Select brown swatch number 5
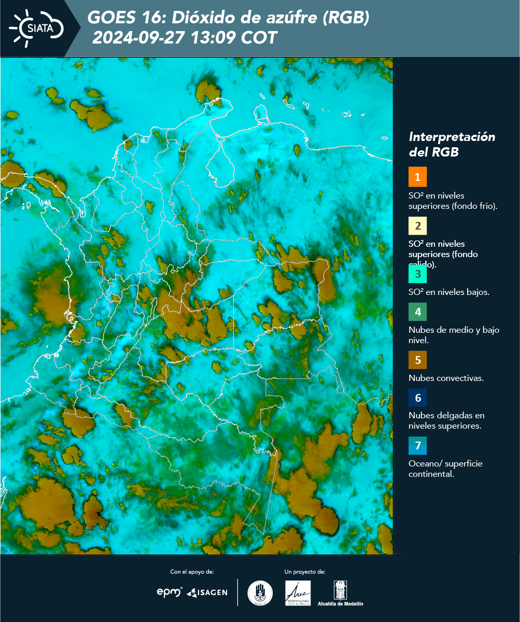Image resolution: width=520 pixels, height=622 pixels. 417,360
